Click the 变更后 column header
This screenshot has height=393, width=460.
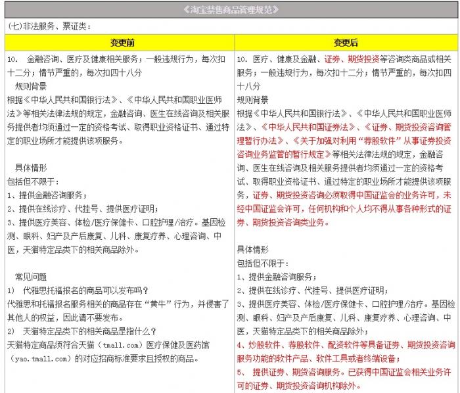pos(346,43)
